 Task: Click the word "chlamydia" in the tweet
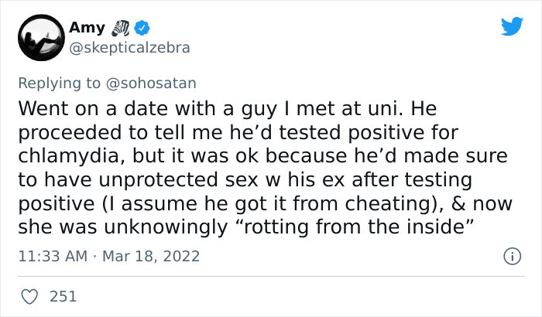pos(76,155)
